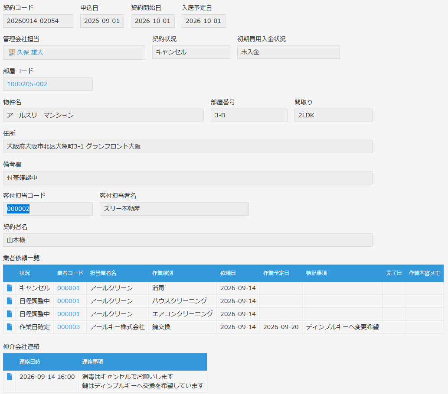
Task: Click the 申込日 field
Action: point(102,21)
